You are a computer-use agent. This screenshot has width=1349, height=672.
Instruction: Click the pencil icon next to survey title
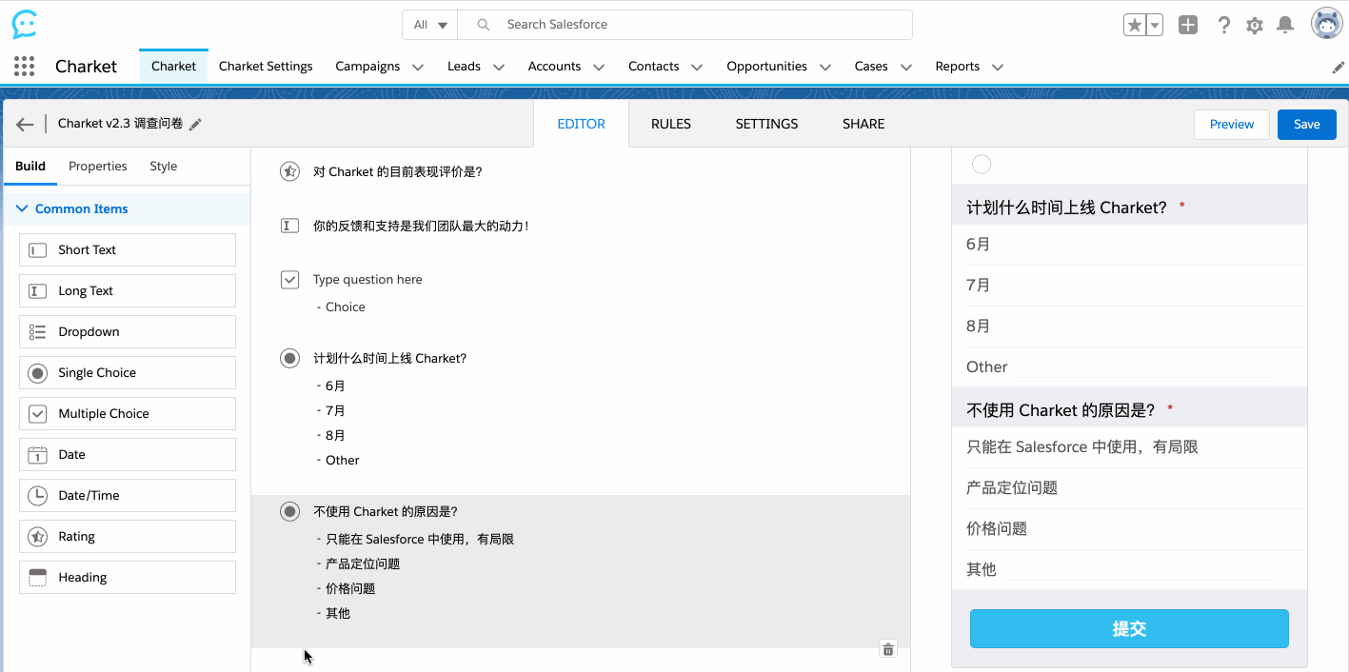tap(196, 125)
